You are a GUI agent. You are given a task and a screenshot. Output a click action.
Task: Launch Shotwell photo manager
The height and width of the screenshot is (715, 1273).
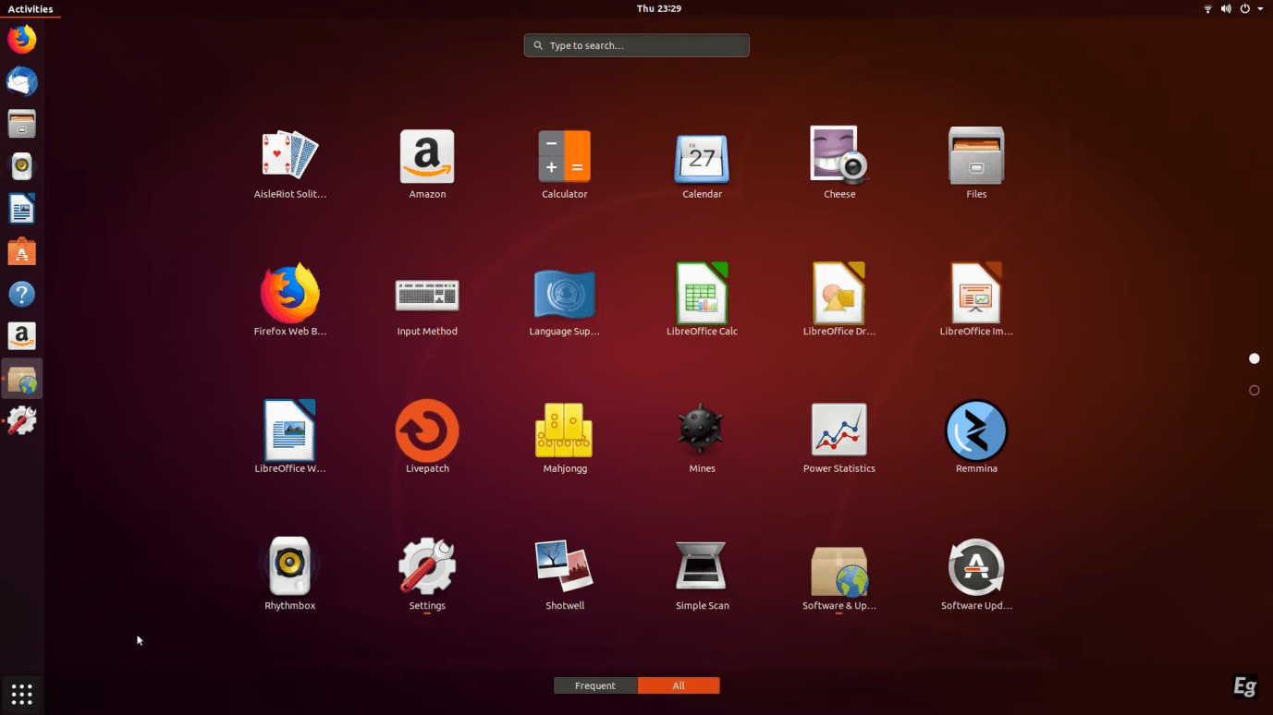click(565, 575)
